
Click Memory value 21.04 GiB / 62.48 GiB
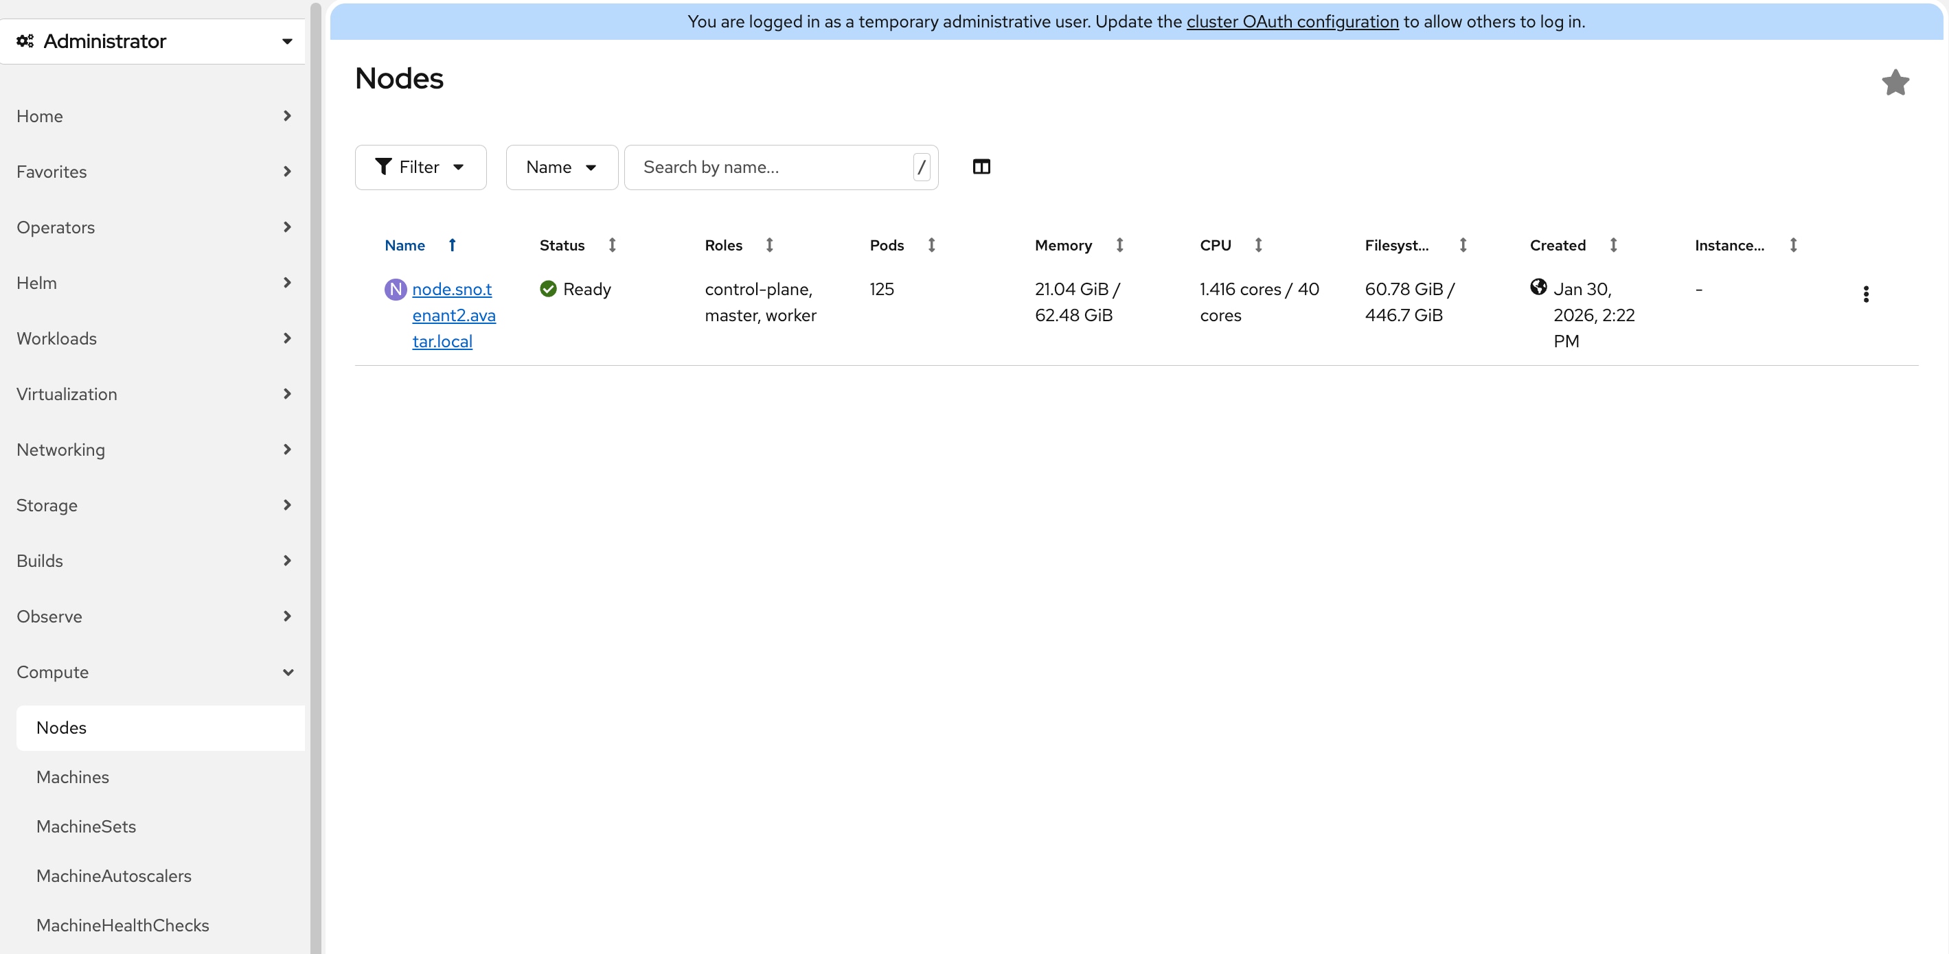(x=1078, y=303)
